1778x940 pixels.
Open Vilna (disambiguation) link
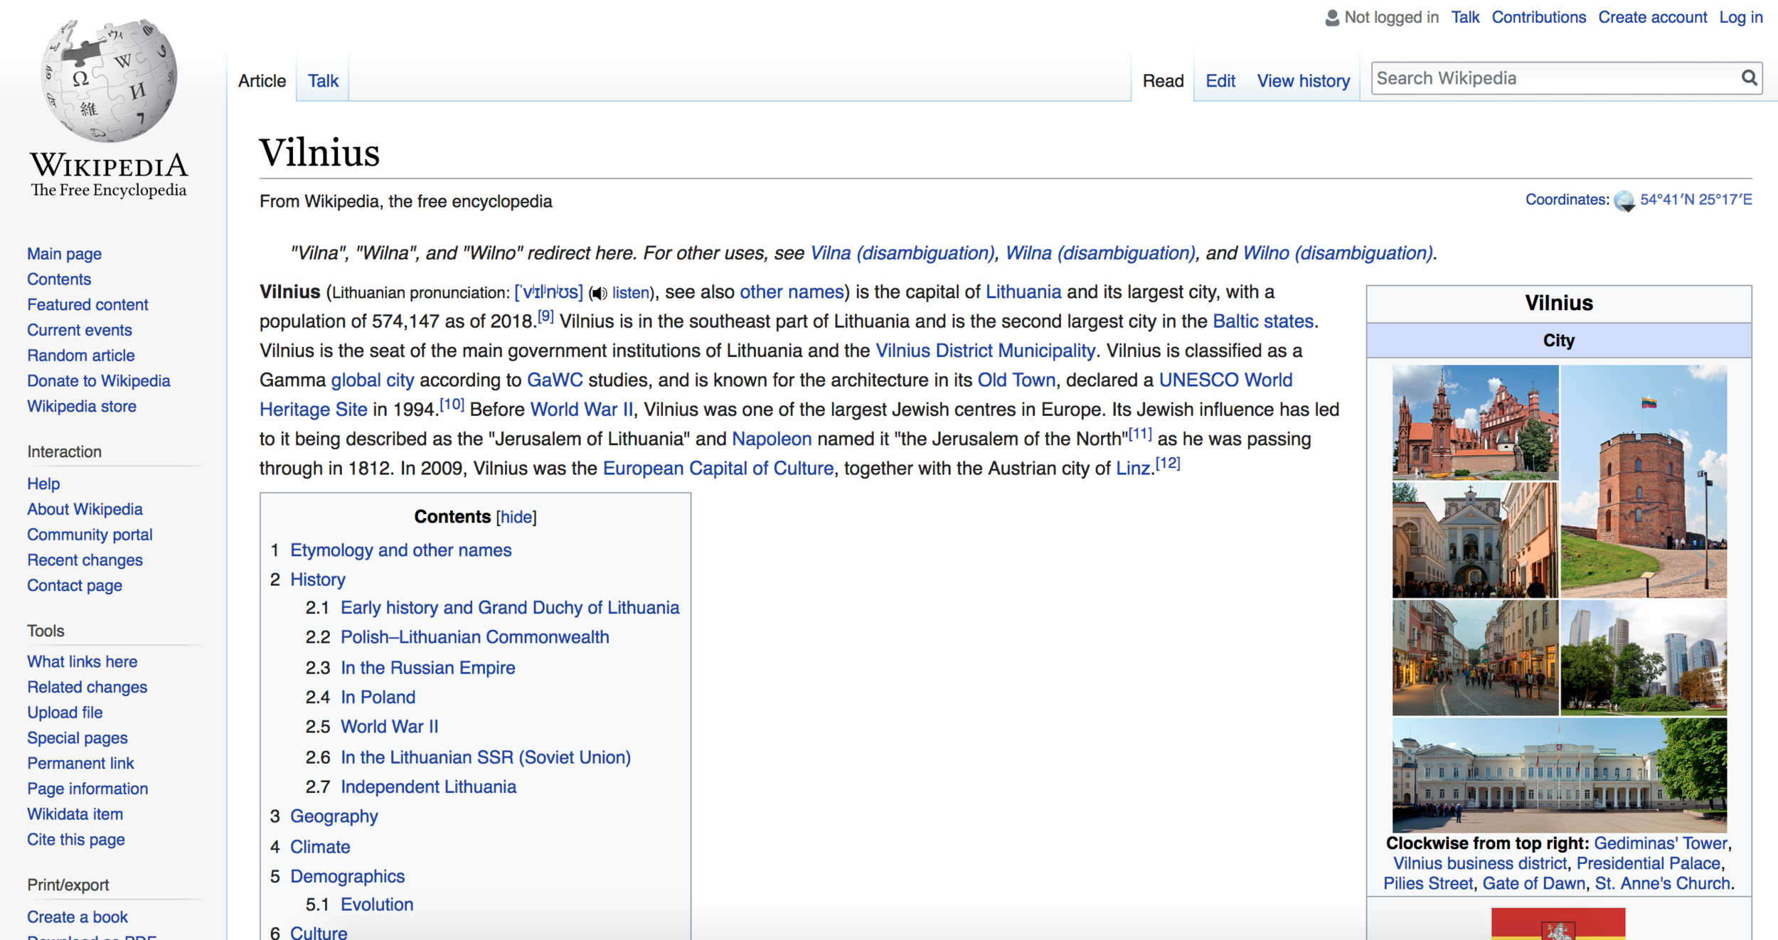(902, 253)
